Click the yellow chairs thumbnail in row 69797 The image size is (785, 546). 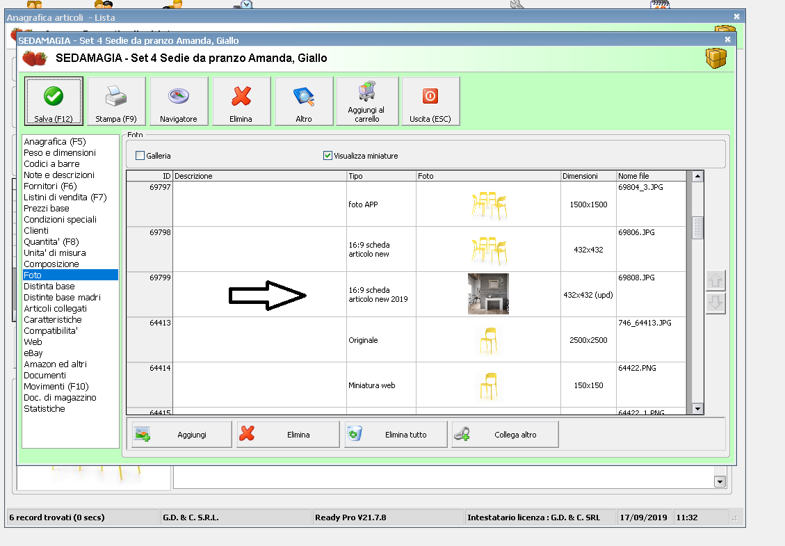point(489,205)
